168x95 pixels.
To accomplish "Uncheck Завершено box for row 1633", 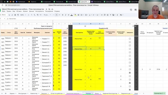I will (130, 83).
